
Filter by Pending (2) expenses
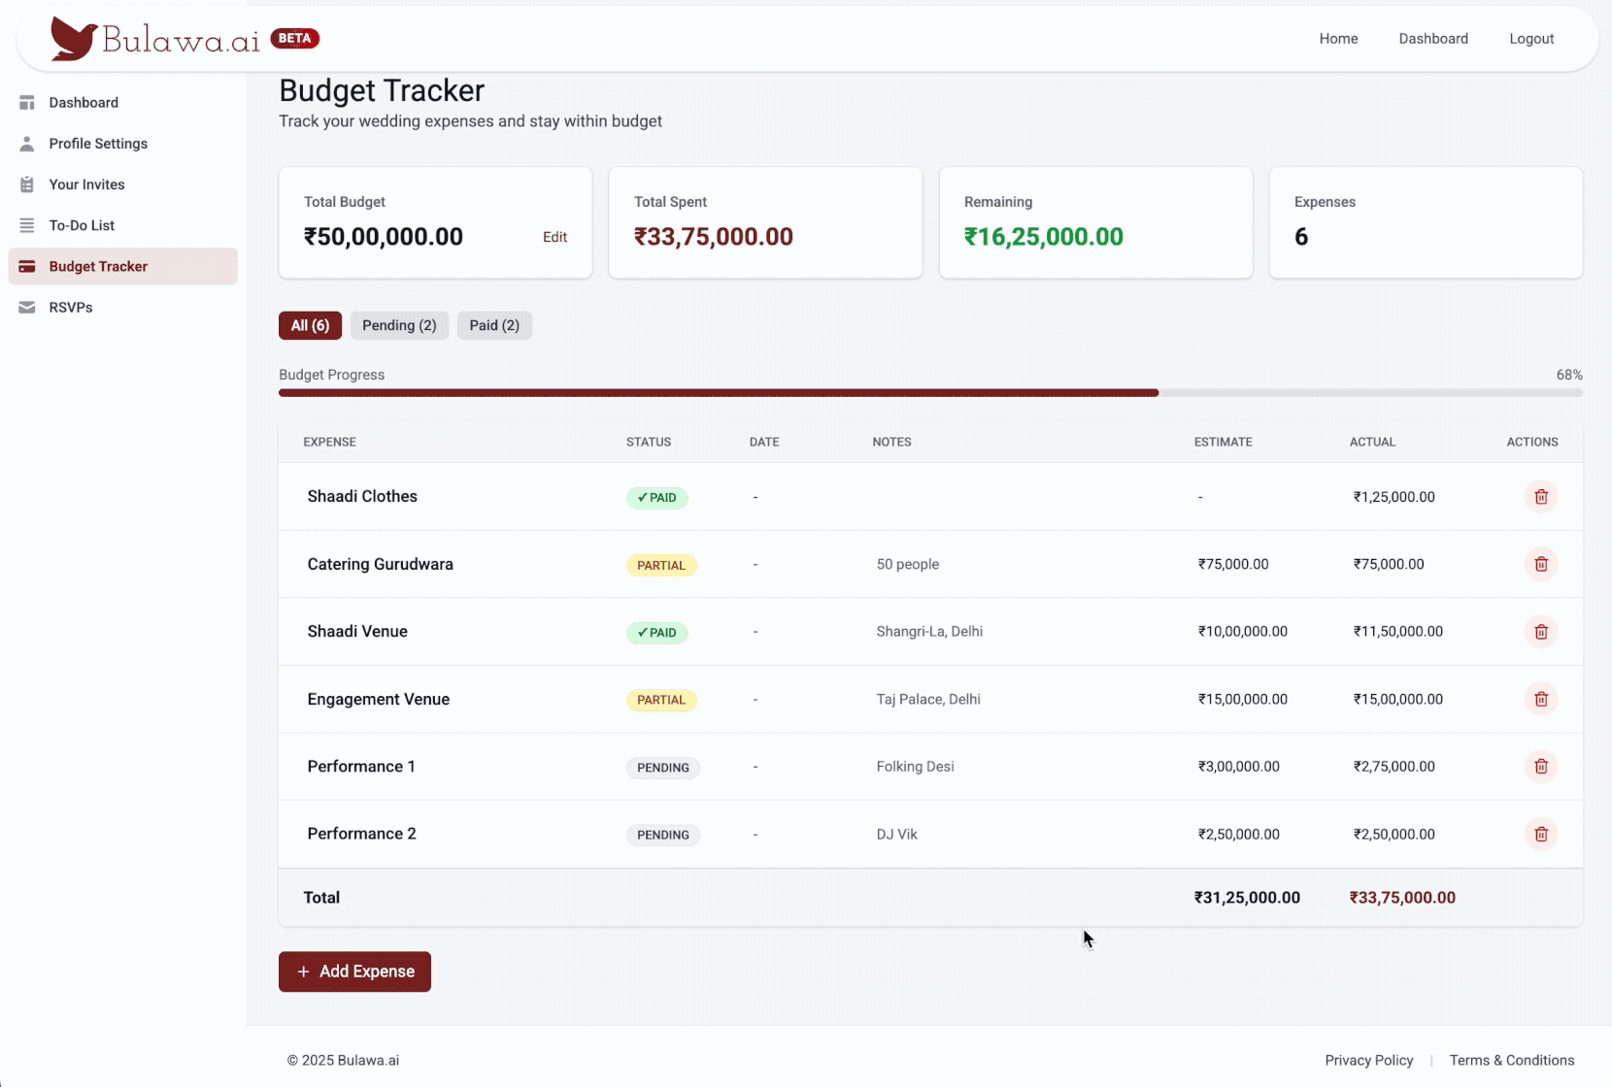pyautogui.click(x=399, y=325)
